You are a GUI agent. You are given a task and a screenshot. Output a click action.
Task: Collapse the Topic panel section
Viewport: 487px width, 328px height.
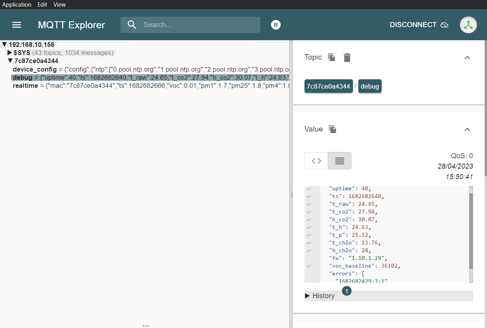click(x=467, y=58)
